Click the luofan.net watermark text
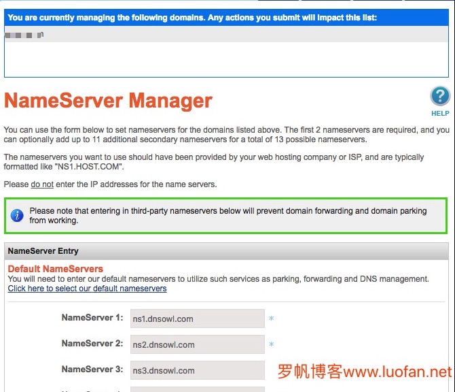Image resolution: width=455 pixels, height=392 pixels. click(x=364, y=372)
